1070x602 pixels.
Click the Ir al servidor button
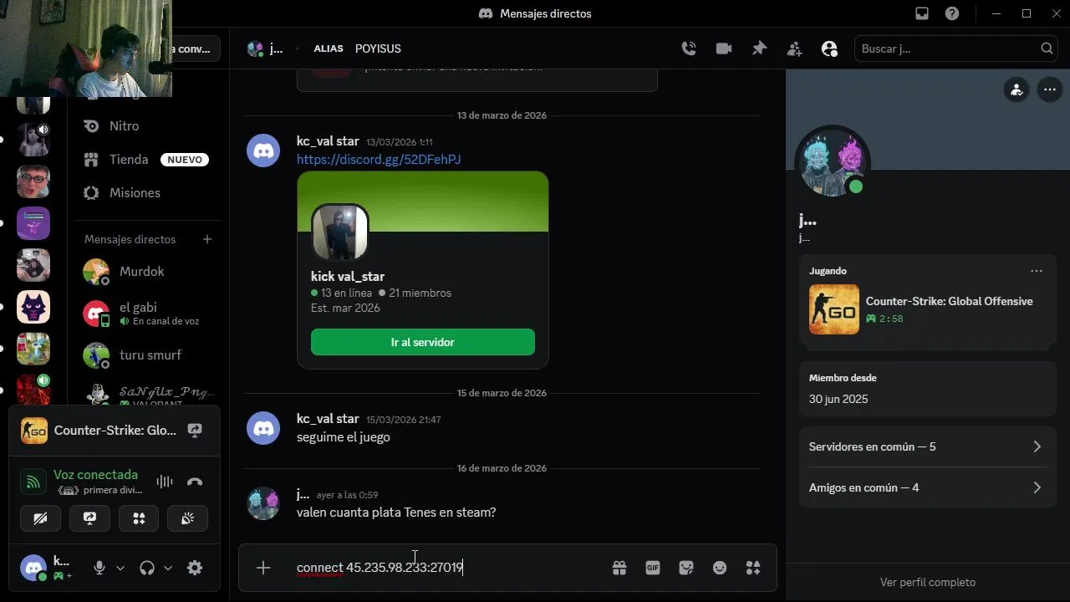click(423, 342)
